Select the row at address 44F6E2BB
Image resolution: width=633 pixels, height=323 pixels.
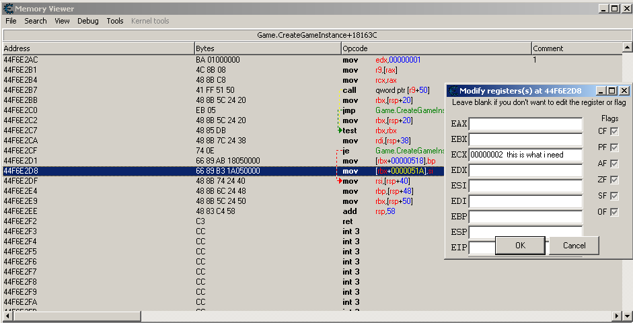tap(224, 100)
